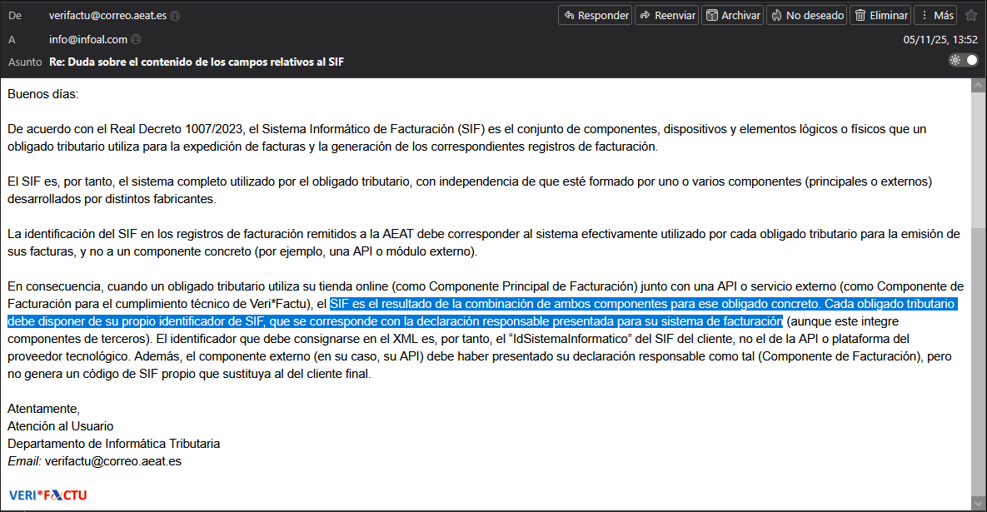987x512 pixels.
Task: Click contact icon next to verifactu@correo.aeat.es sender
Action: pos(175,16)
